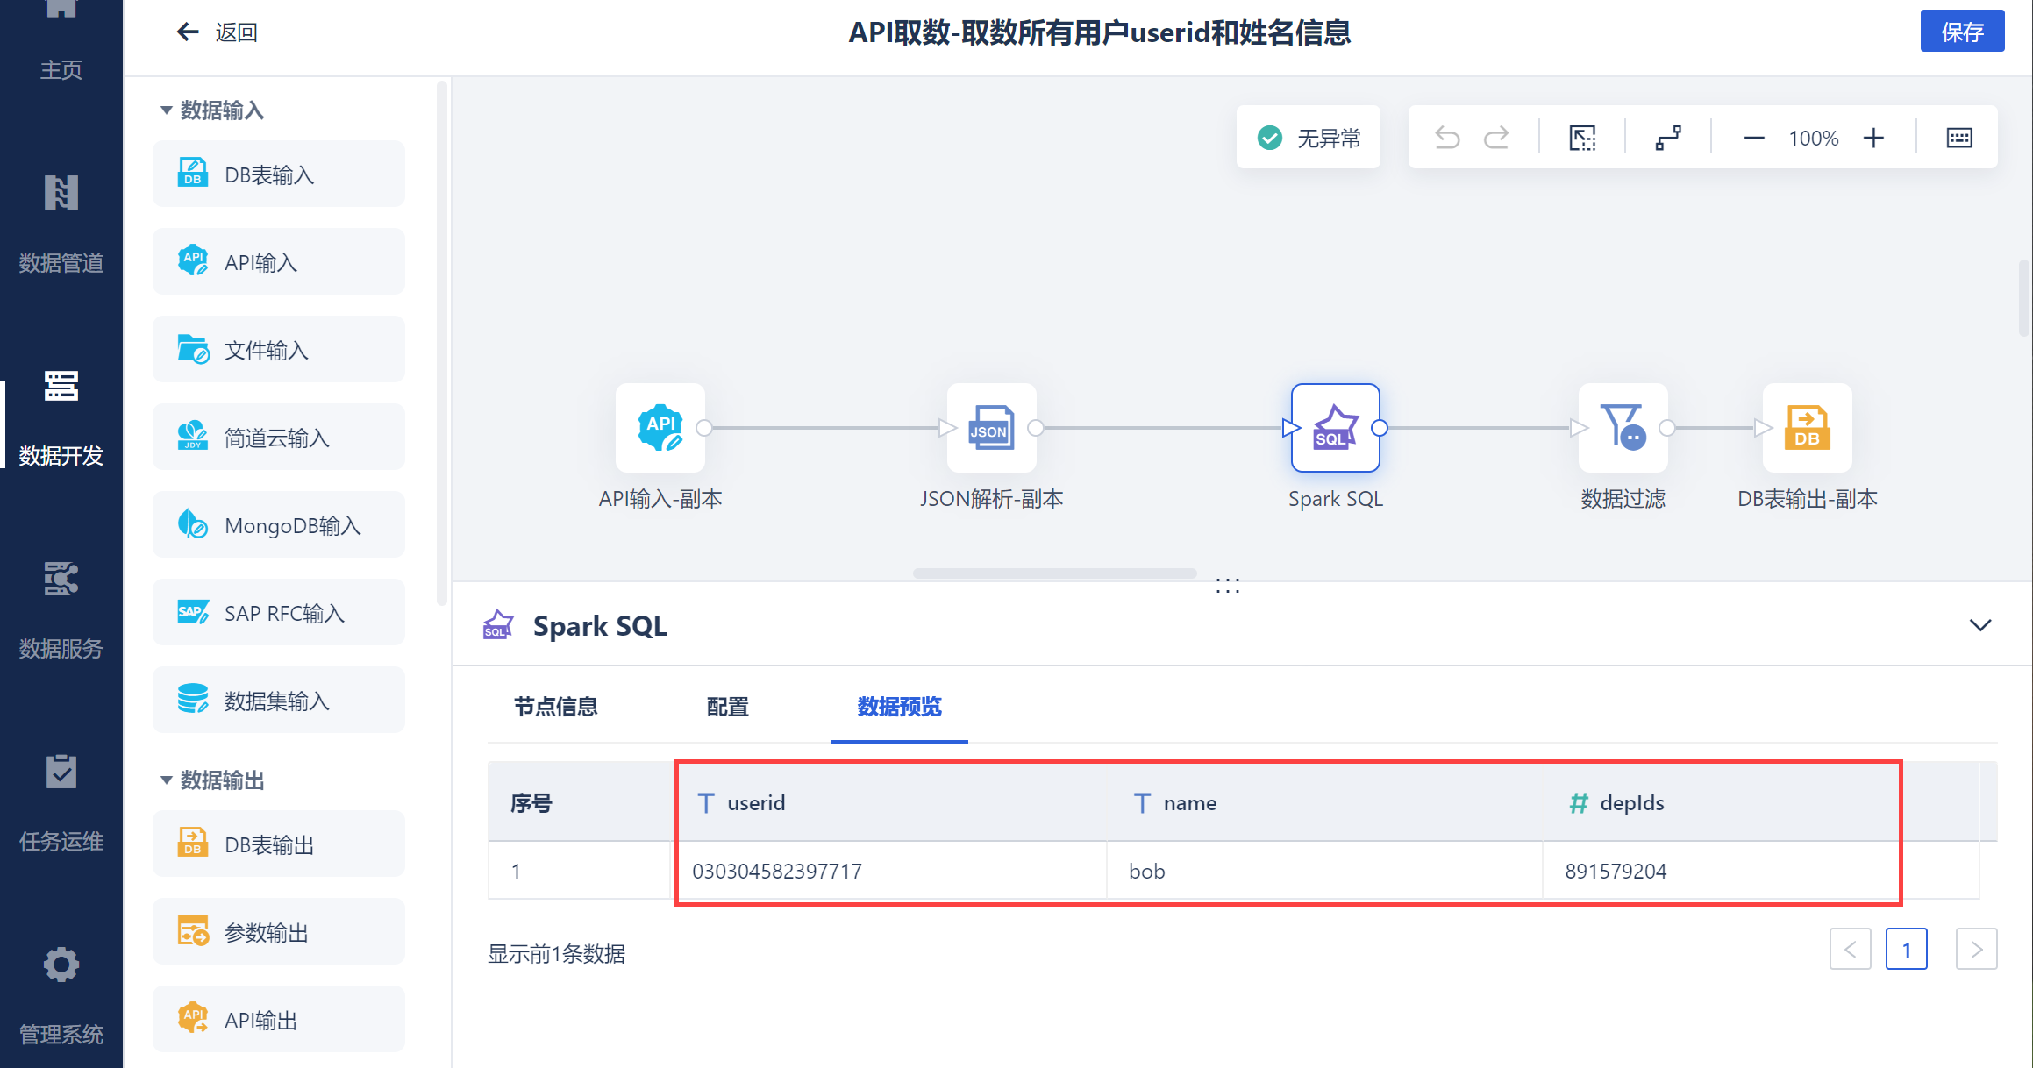2033x1068 pixels.
Task: Collapse the 数据输出 section
Action: click(166, 780)
